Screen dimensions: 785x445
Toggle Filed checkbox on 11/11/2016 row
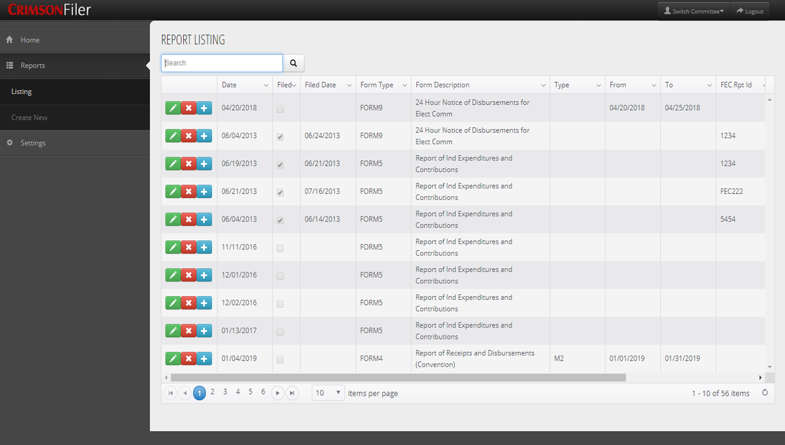(280, 248)
